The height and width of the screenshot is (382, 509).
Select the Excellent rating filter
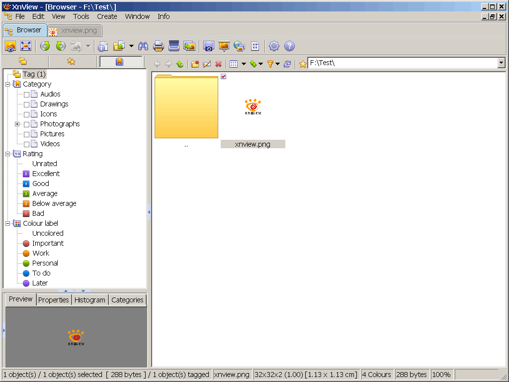[x=46, y=174]
